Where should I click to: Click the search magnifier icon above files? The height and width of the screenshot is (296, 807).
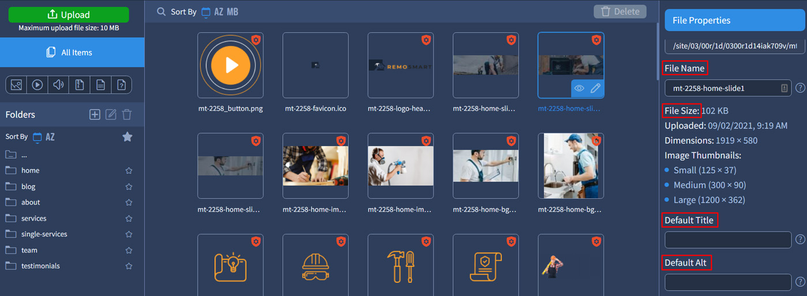(x=161, y=11)
